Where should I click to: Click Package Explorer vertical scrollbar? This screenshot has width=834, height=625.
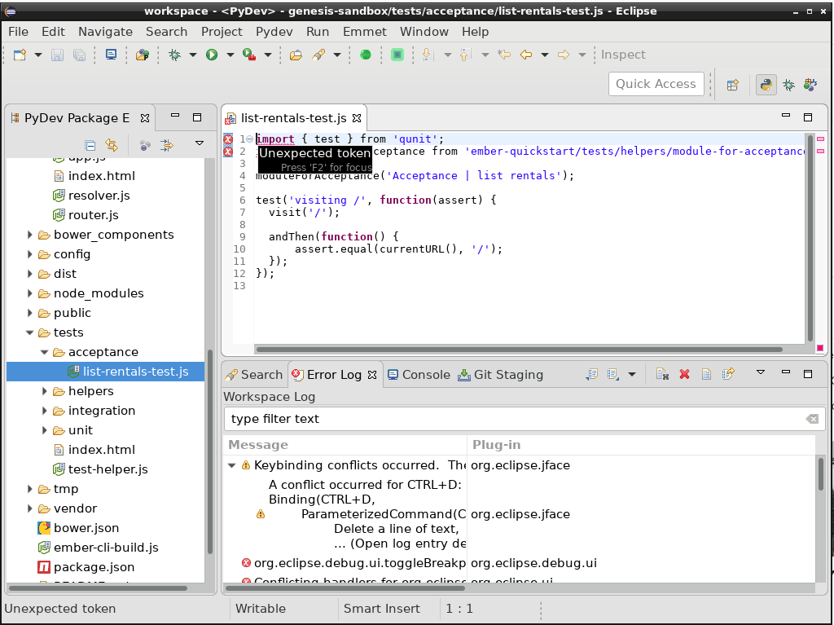pyautogui.click(x=210, y=452)
